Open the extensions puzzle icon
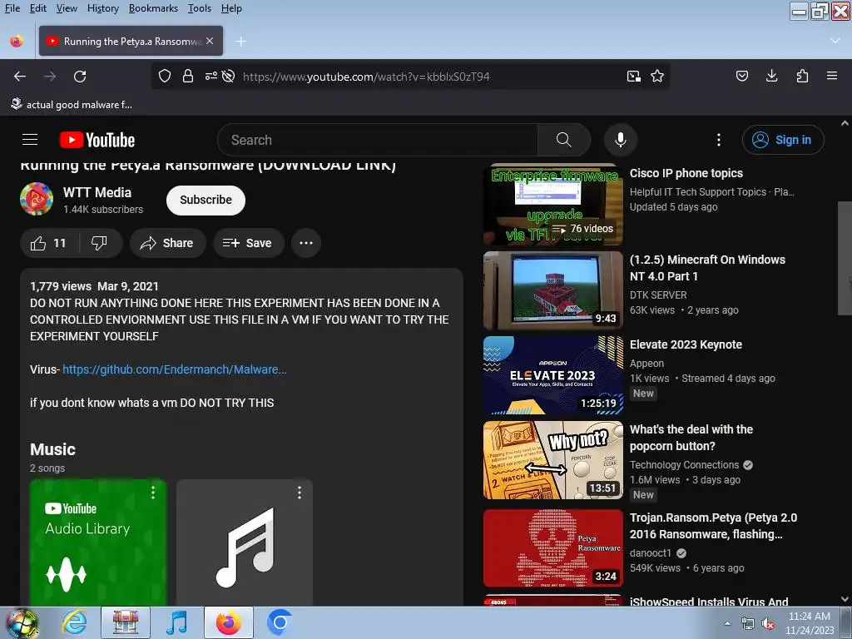The image size is (852, 639). (x=802, y=76)
